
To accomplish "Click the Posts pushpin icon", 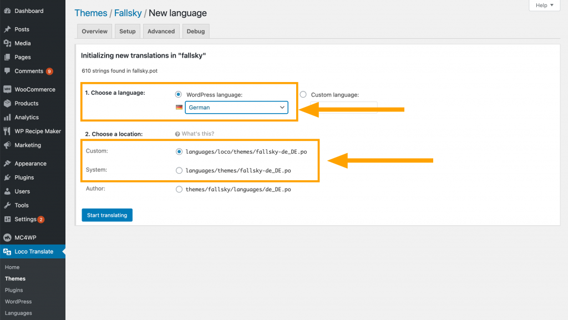I will click(7, 29).
